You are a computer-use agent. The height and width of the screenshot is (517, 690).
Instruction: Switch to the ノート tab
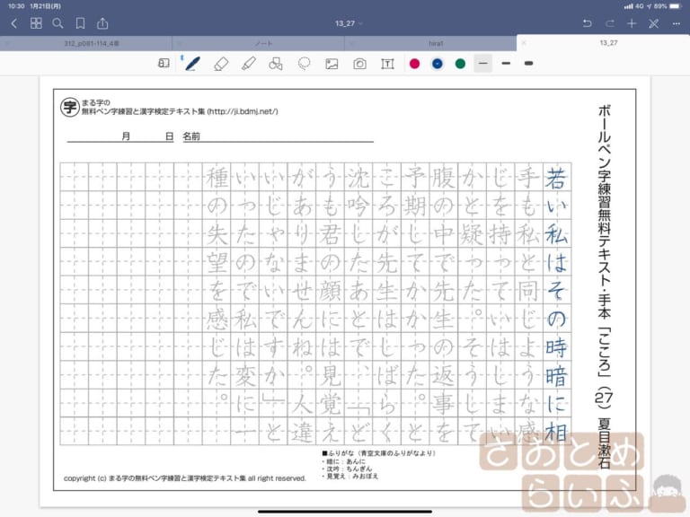coord(263,43)
